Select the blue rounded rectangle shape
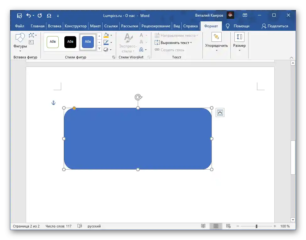The width and height of the screenshot is (306, 240). point(138,139)
